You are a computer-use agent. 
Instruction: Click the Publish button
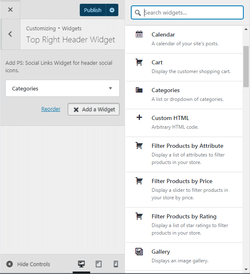point(93,10)
